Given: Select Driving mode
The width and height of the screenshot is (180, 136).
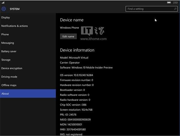Looking at the screenshot, I should (28, 77).
